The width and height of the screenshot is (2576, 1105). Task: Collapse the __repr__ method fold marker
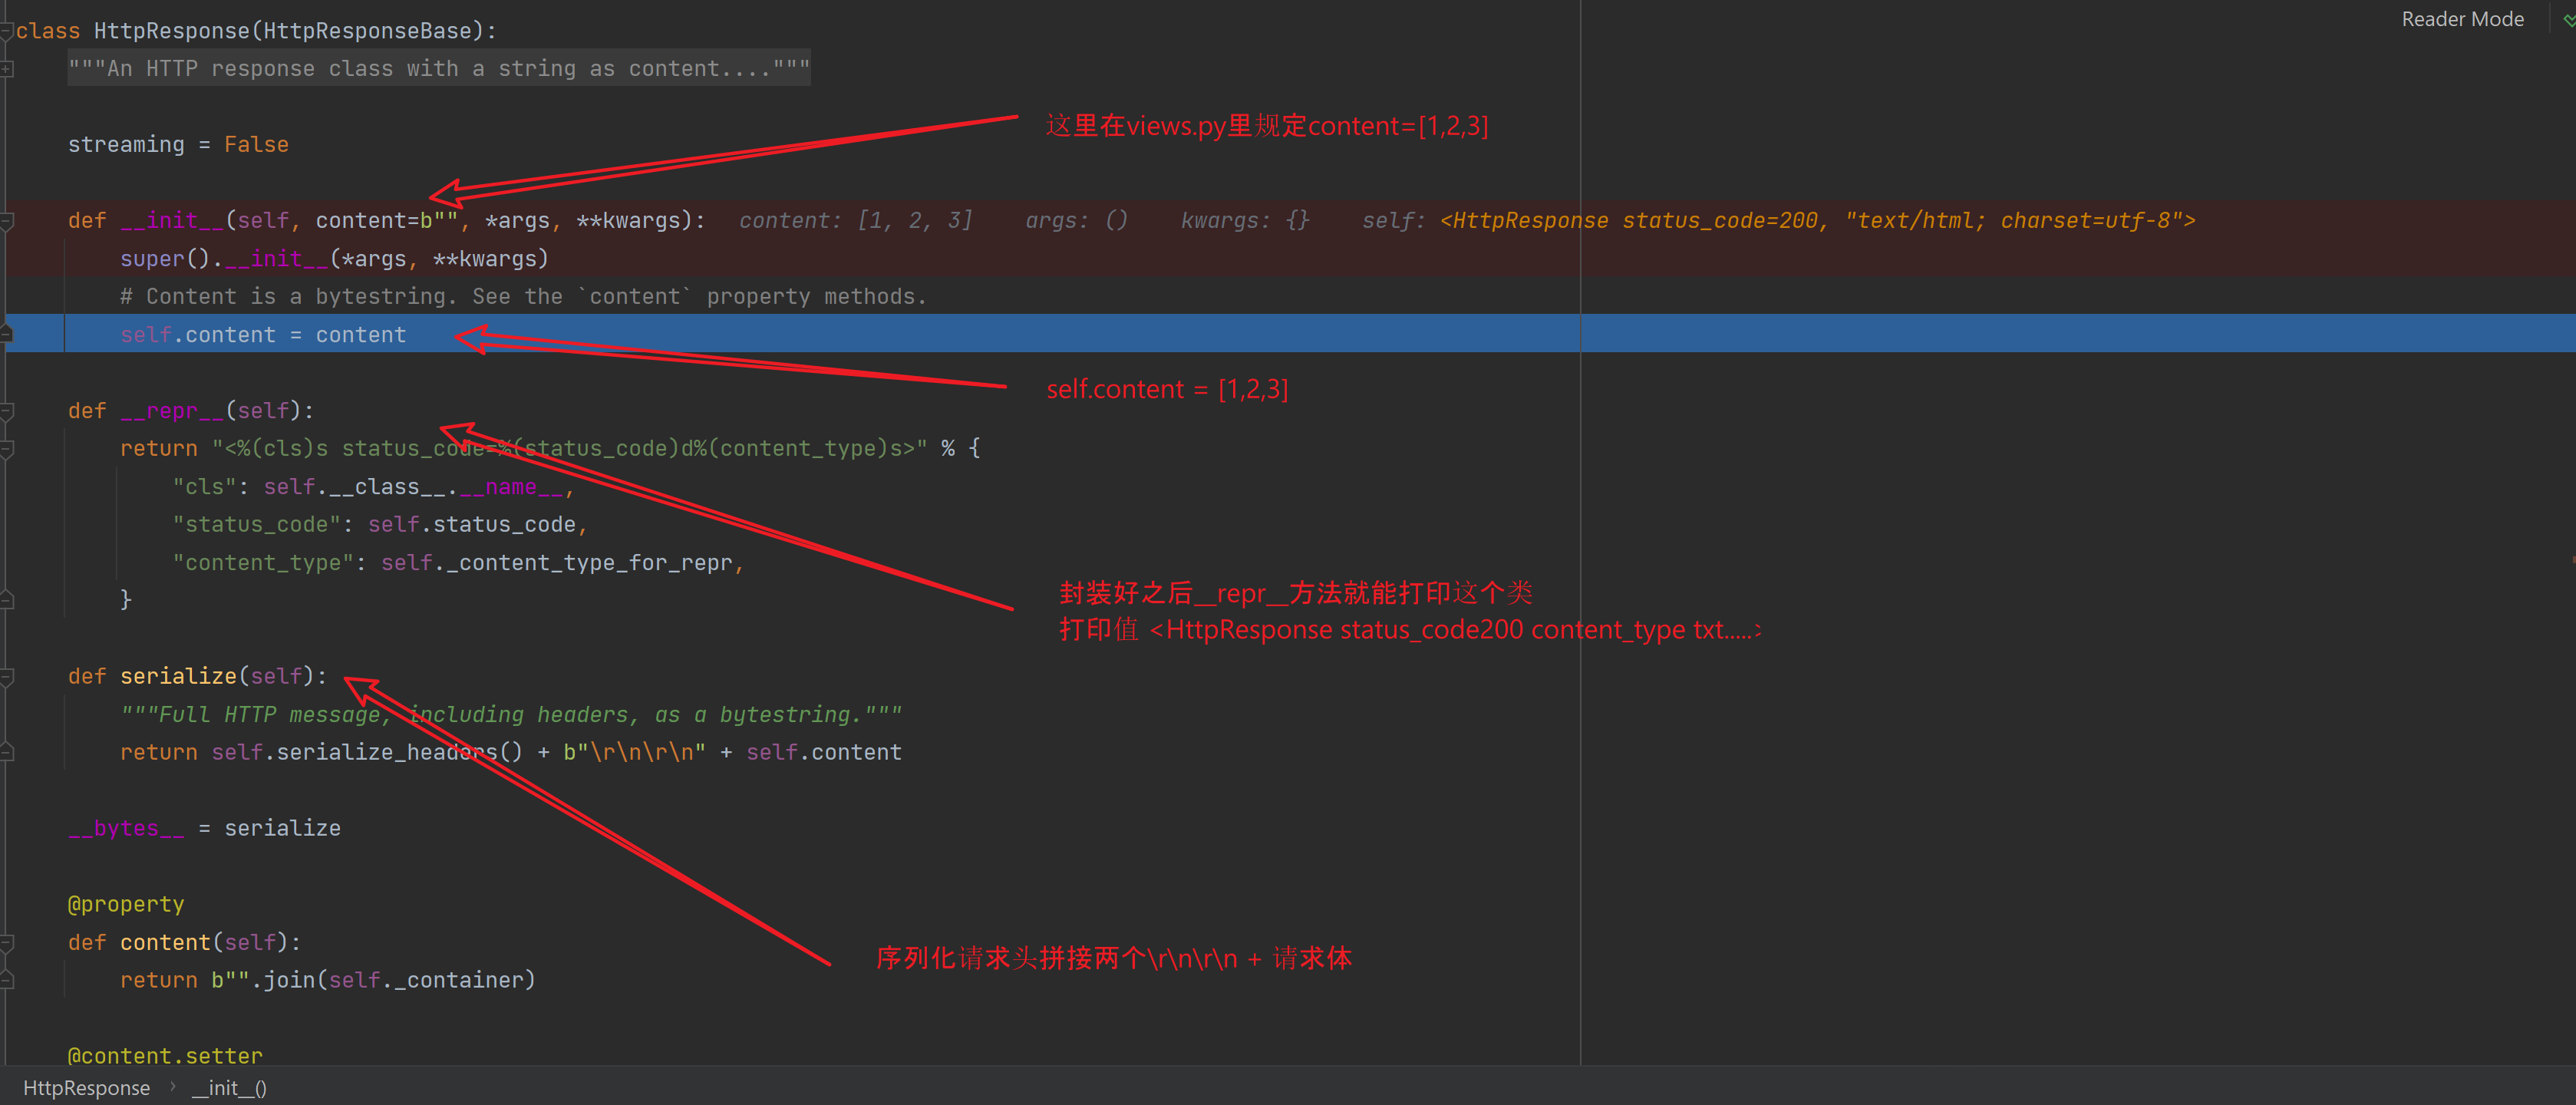pyautogui.click(x=6, y=411)
